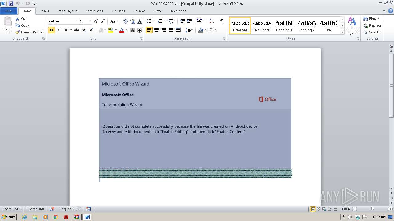394x221 pixels.
Task: Open Opera from the taskbar
Action: tap(66, 217)
